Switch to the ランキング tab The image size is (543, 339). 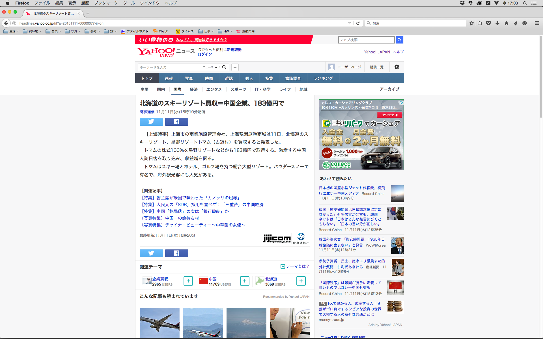(x=323, y=78)
